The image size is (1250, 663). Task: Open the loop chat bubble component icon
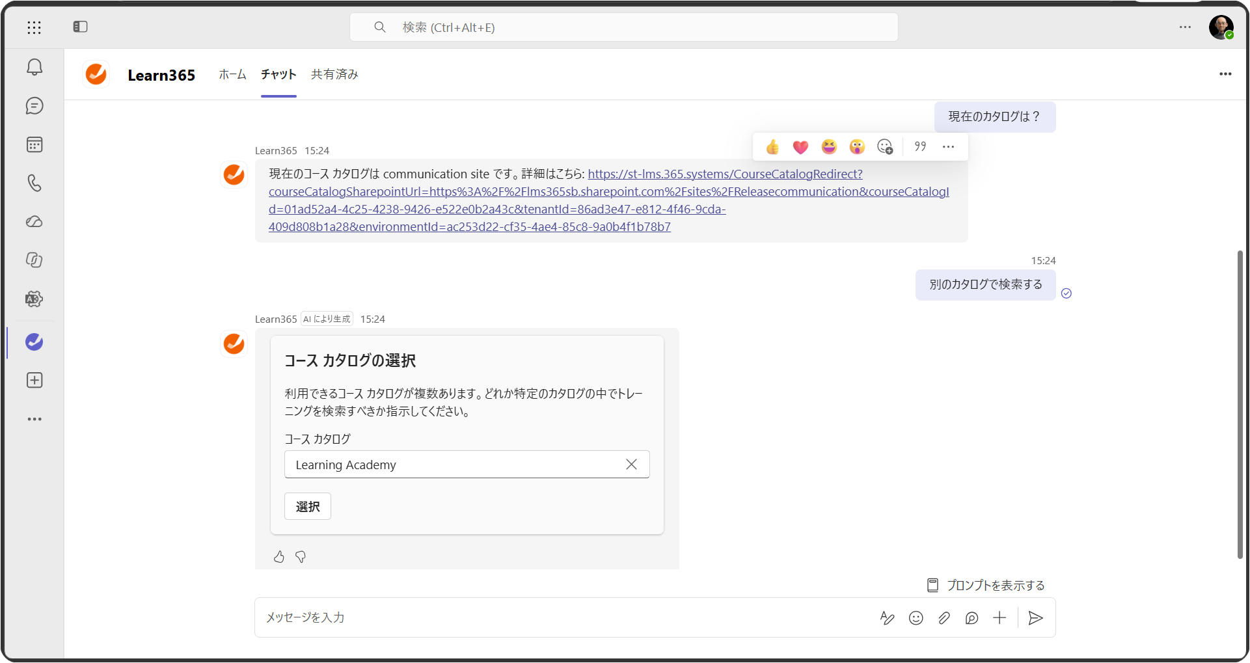(x=971, y=618)
